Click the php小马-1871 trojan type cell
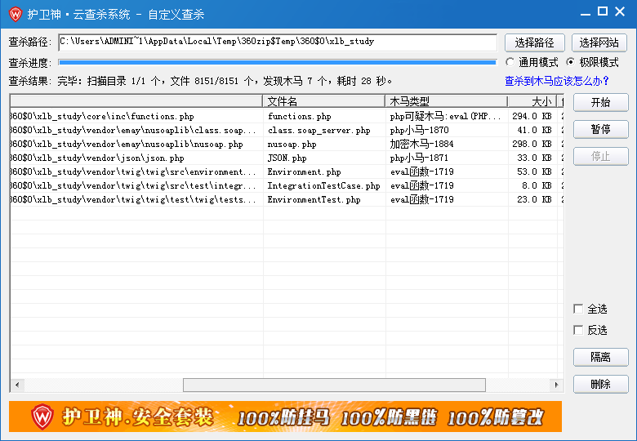Screen dimensions: 637x441 pyautogui.click(x=447, y=158)
